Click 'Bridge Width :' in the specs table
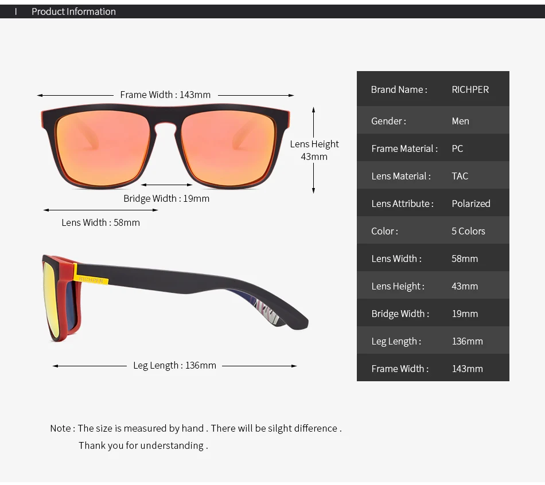The width and height of the screenshot is (545, 485). coord(400,314)
